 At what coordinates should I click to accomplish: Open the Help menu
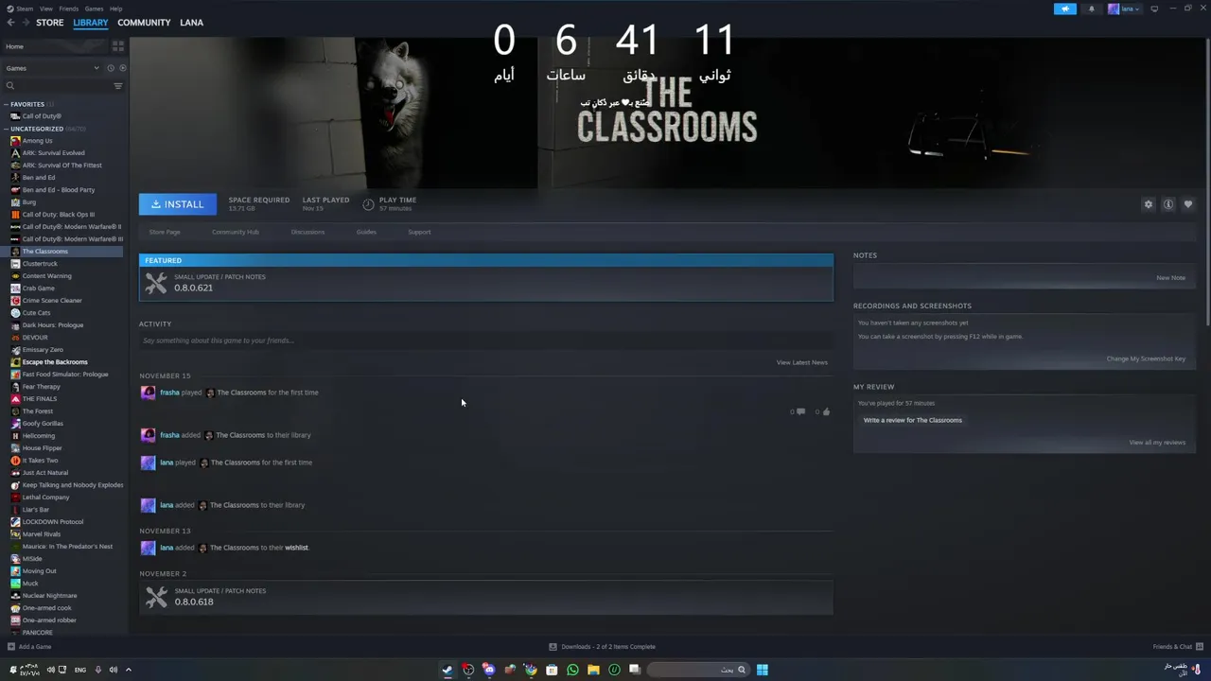pyautogui.click(x=115, y=9)
